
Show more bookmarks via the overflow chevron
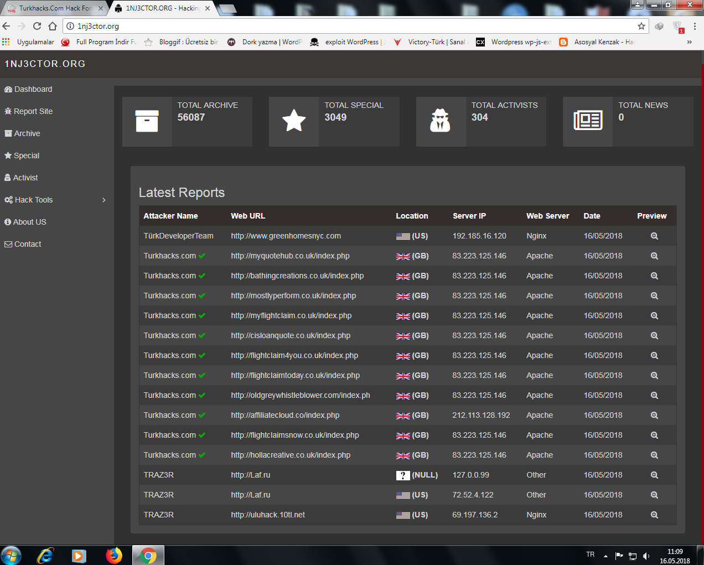(689, 42)
